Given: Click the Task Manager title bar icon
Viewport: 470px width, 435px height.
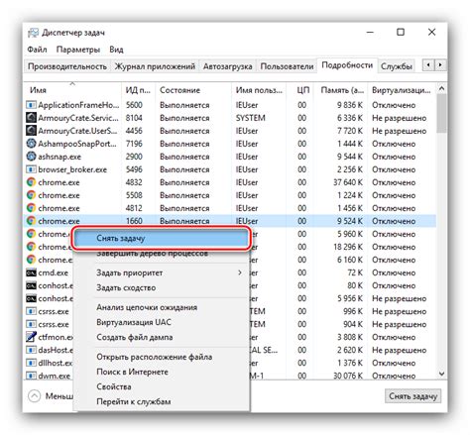Looking at the screenshot, I should coord(33,33).
